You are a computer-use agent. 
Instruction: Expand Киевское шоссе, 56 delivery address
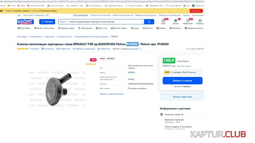pyautogui.click(x=182, y=114)
